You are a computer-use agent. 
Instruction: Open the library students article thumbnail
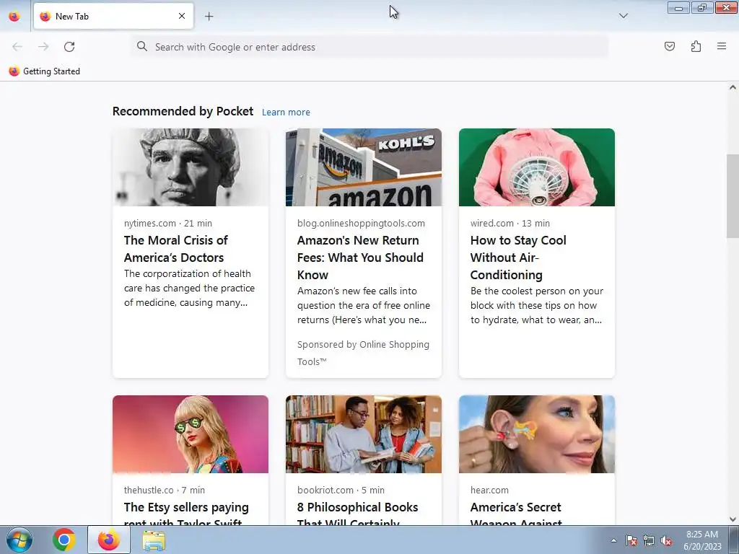pos(364,434)
